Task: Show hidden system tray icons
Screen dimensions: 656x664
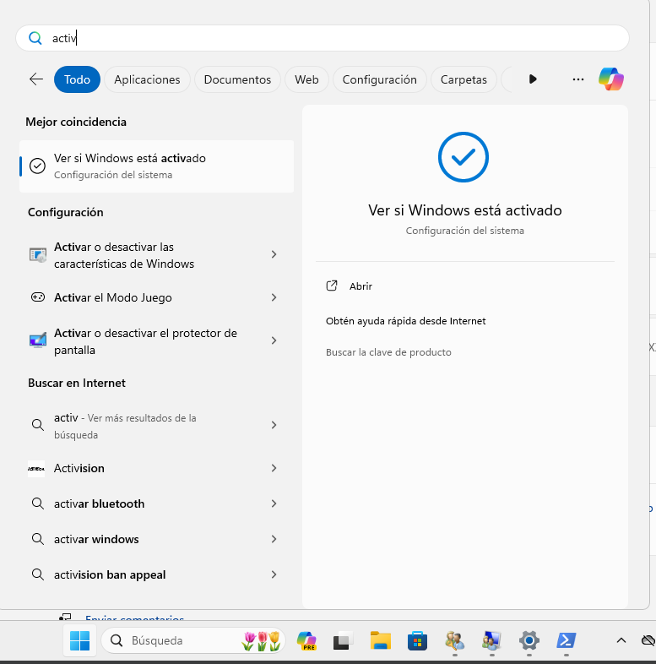Action: click(621, 641)
